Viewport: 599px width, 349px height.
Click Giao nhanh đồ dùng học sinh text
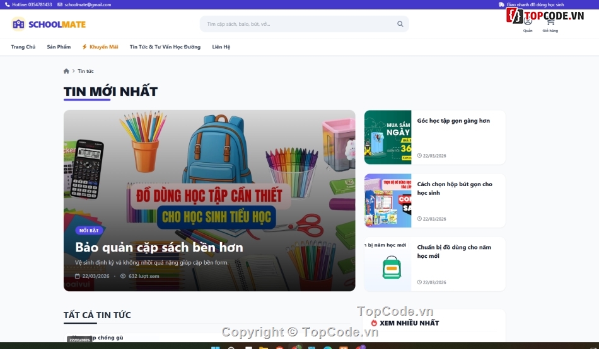(x=535, y=4)
